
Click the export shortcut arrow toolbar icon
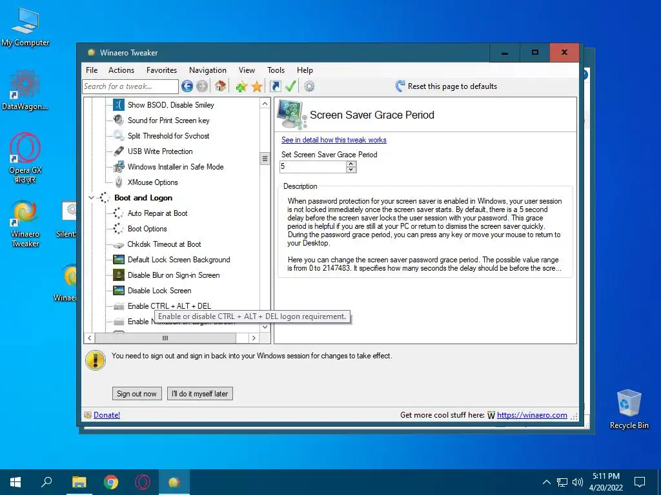[x=275, y=86]
